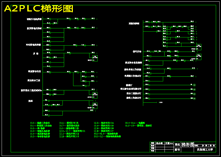Click the legend entry 'I2.3--限位开关SQ4'
Image resolution: width=221 pixels, height=157 pixels.
point(104,123)
